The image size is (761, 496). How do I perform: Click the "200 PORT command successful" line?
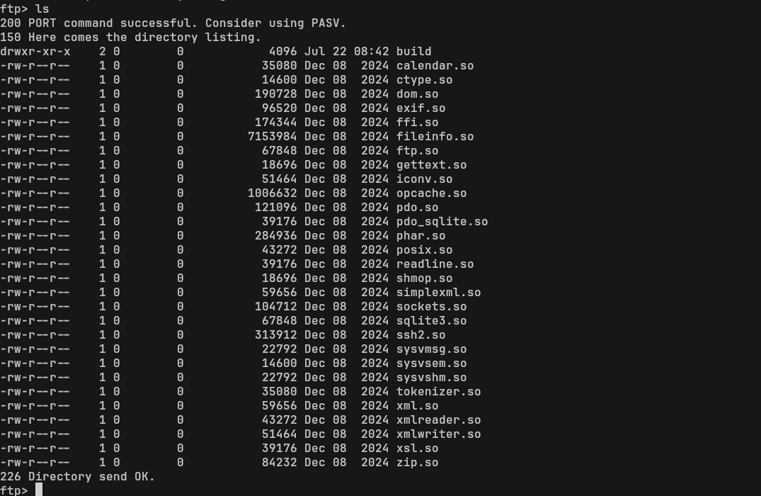tap(173, 23)
